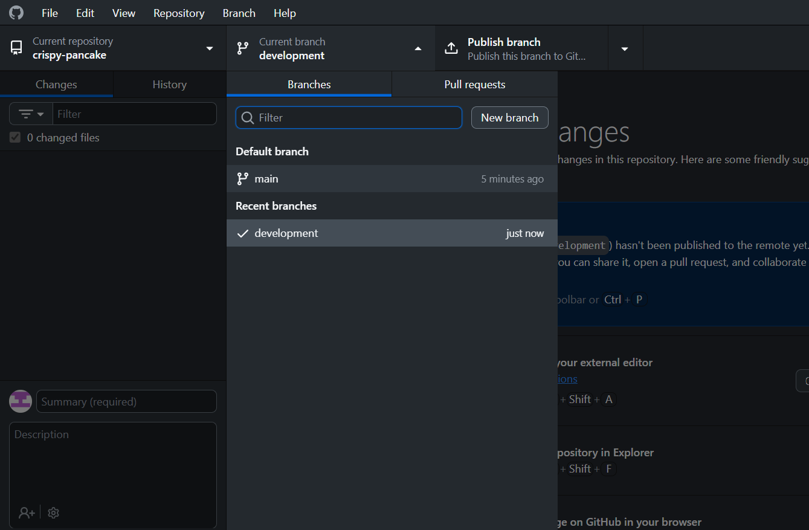Screen dimensions: 809x530
Task: Click the GitHub logo icon
Action: click(16, 13)
